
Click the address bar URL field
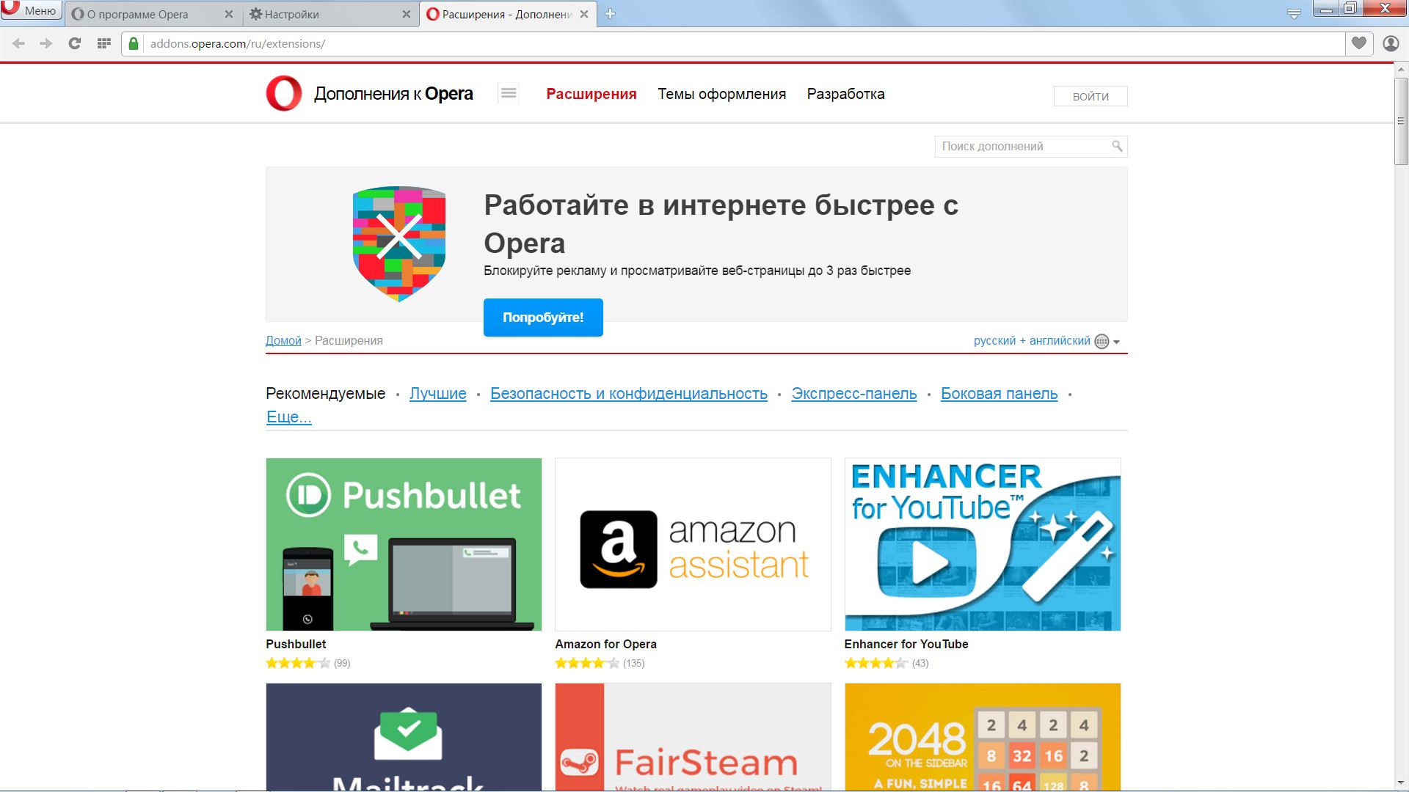pos(744,44)
